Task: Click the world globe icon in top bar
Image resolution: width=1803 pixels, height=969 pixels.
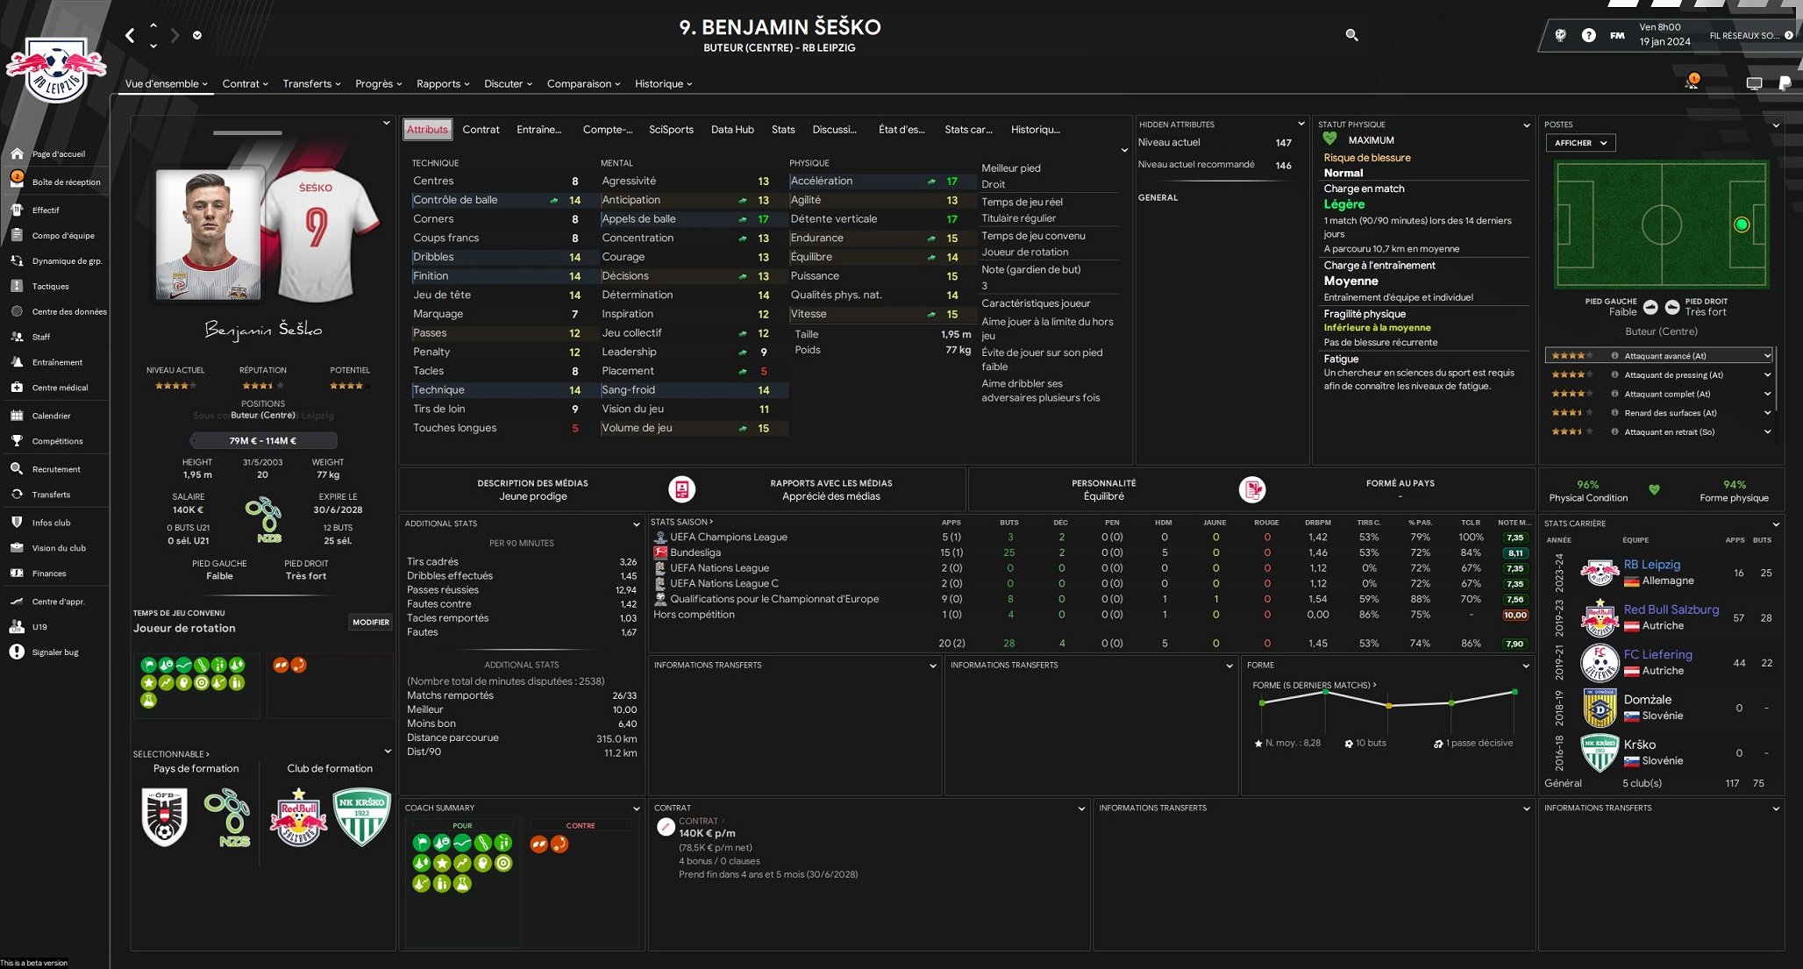Action: click(1560, 35)
